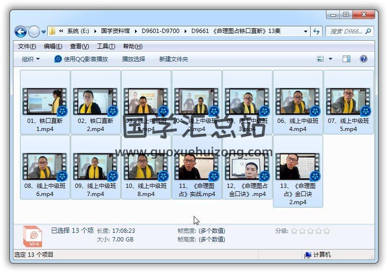Open the view options dropdown arrow
Viewport: 388px width, 273px height.
(330, 59)
